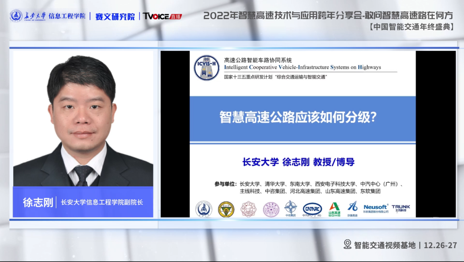The height and width of the screenshot is (262, 464).
Task: Click the TVOICE 直播 logo
Action: [x=162, y=16]
